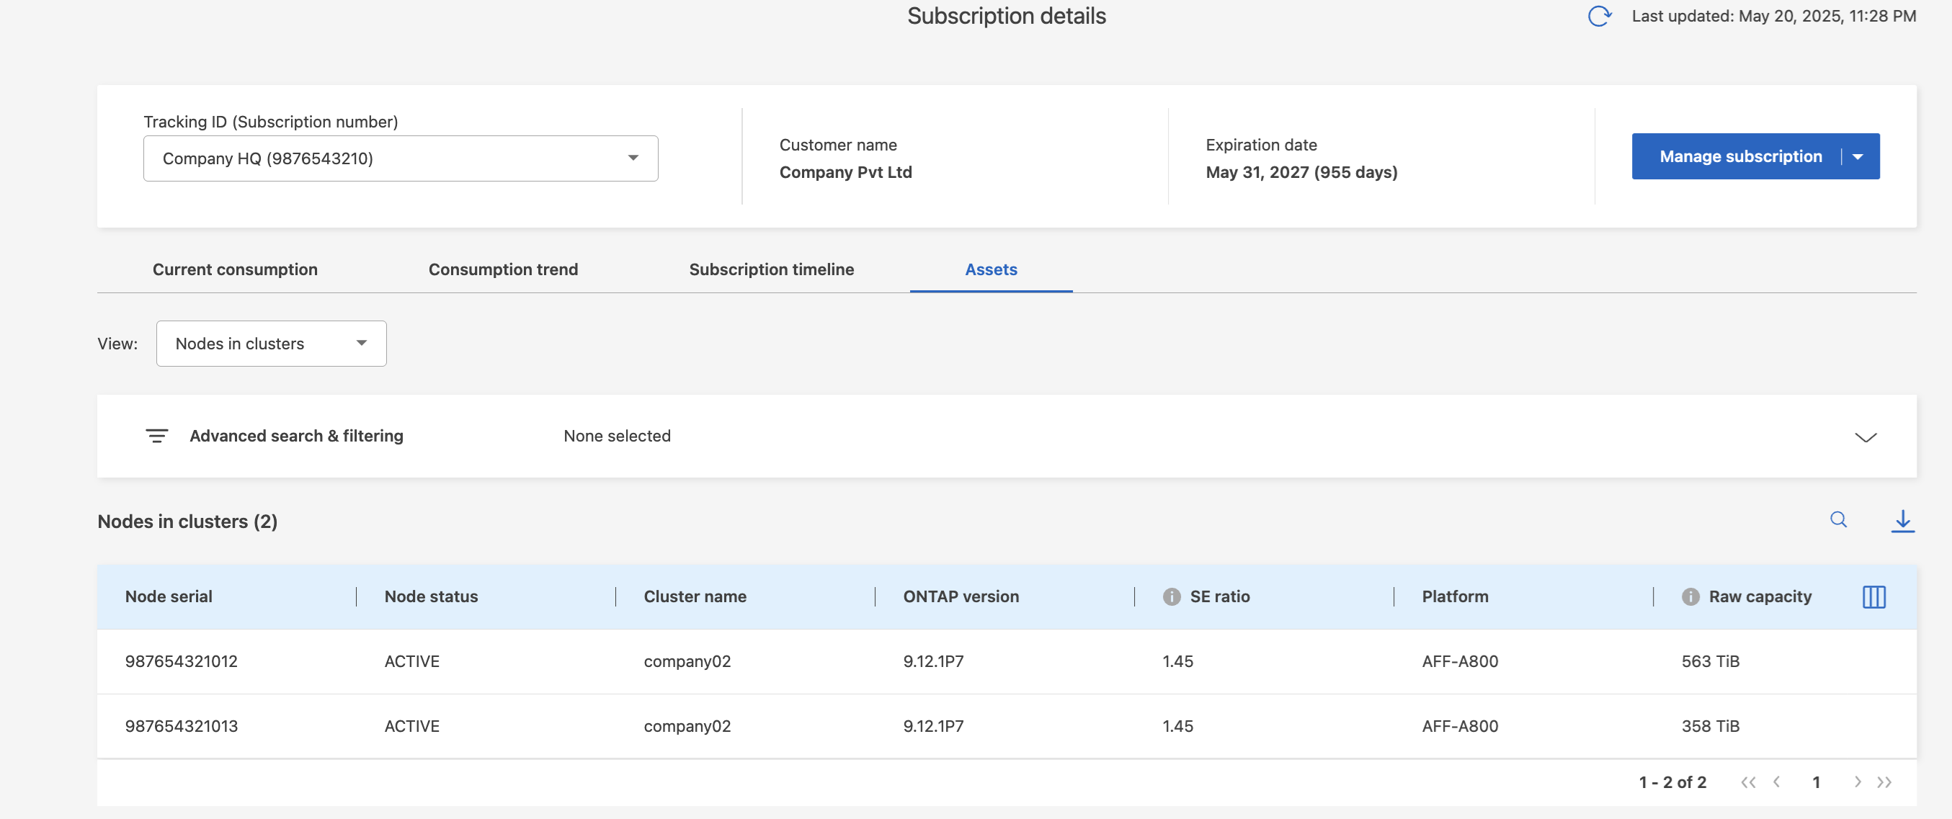
Task: Click the refresh icon beside Last updated
Action: 1599,16
